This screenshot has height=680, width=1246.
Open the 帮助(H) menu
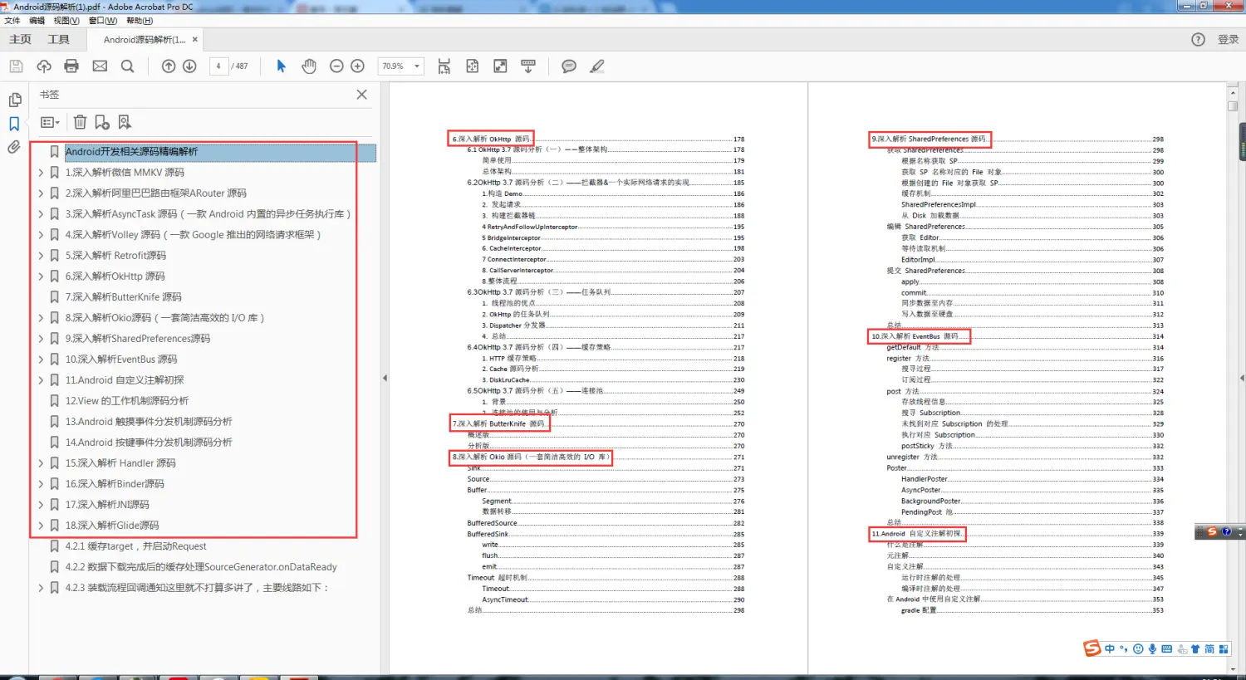(140, 21)
